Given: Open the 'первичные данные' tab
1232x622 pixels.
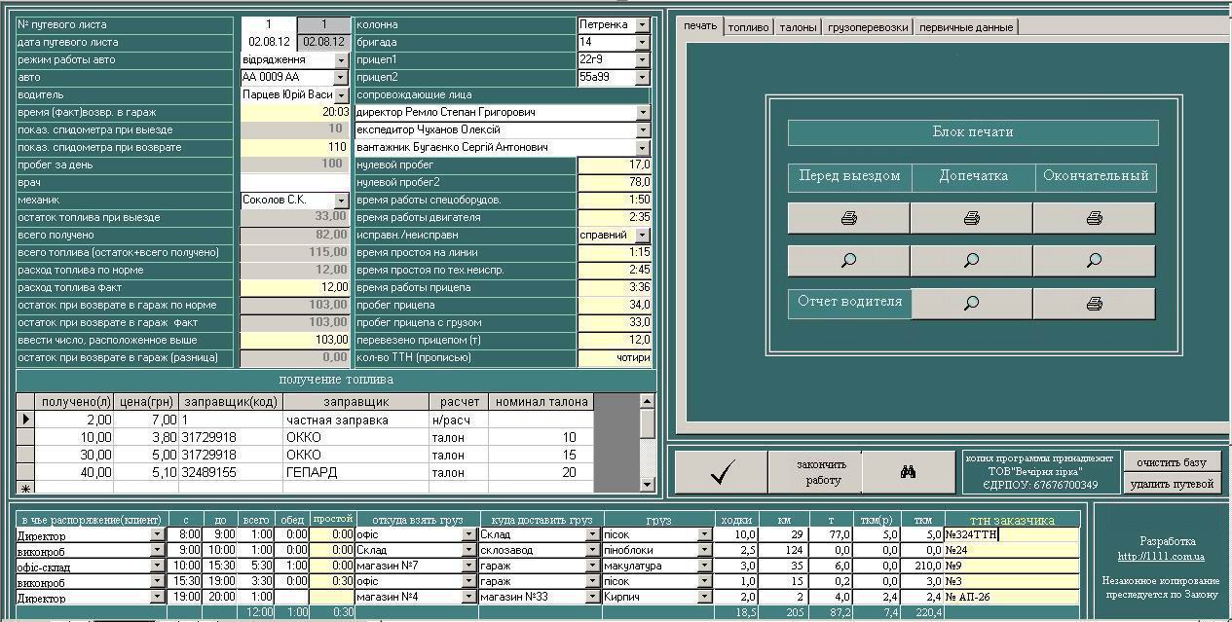Looking at the screenshot, I should tap(965, 27).
